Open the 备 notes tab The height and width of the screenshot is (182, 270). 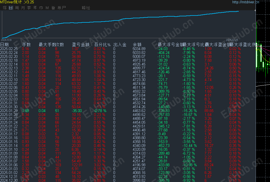pos(53,8)
